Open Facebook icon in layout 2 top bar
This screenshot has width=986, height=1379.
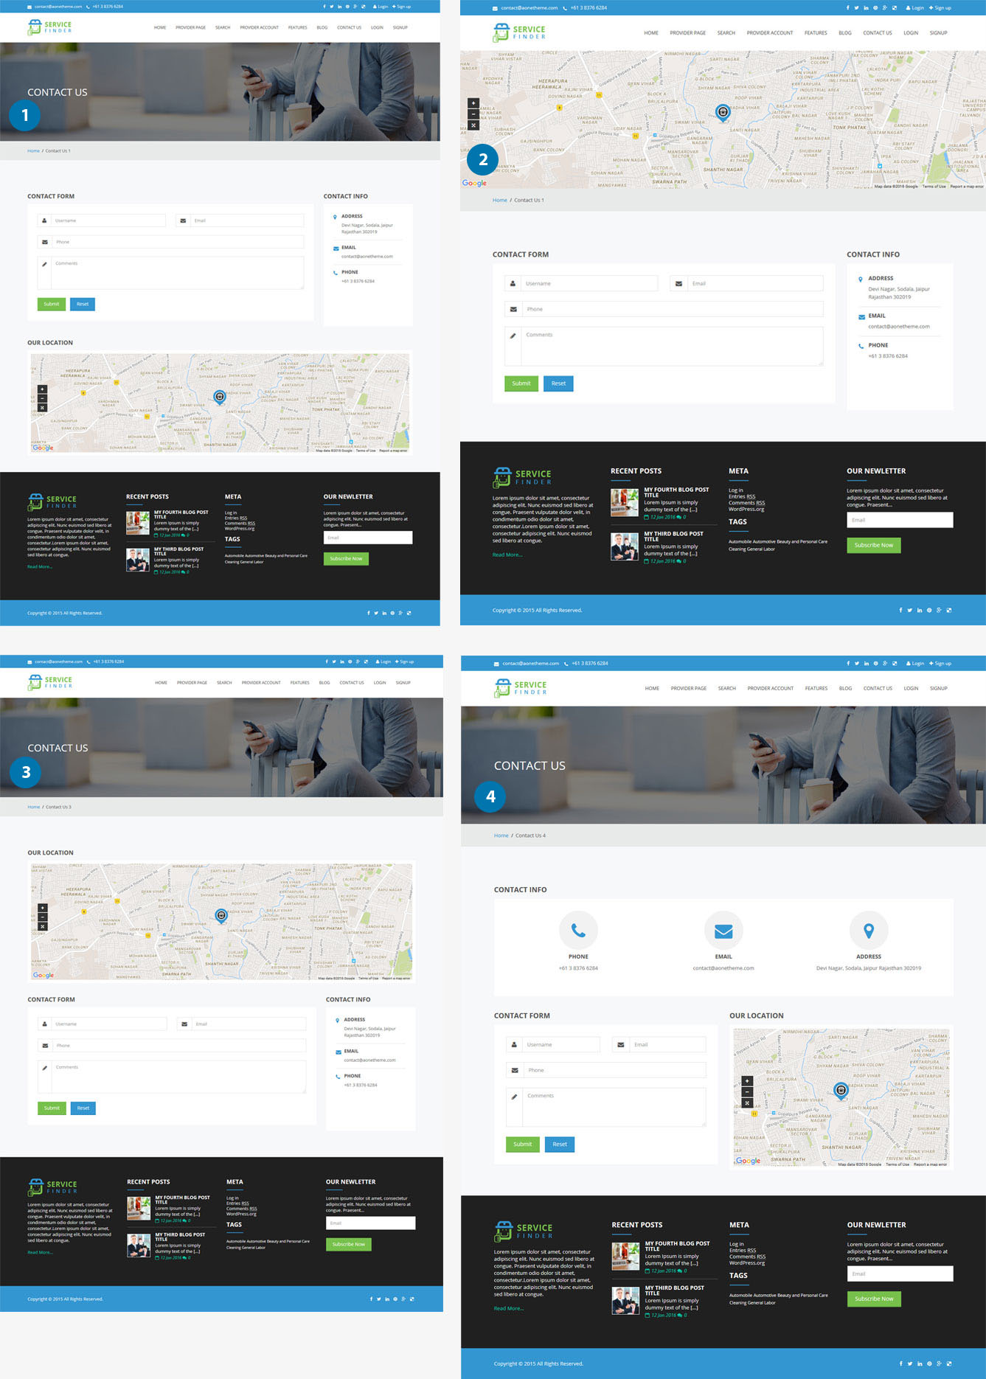tap(847, 8)
